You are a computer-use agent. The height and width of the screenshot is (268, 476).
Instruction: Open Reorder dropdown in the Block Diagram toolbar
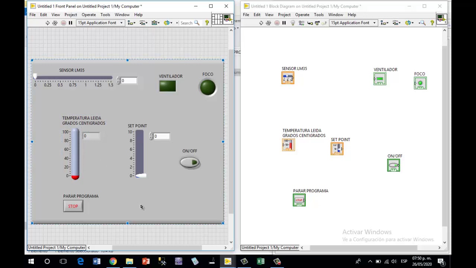pyautogui.click(x=409, y=23)
